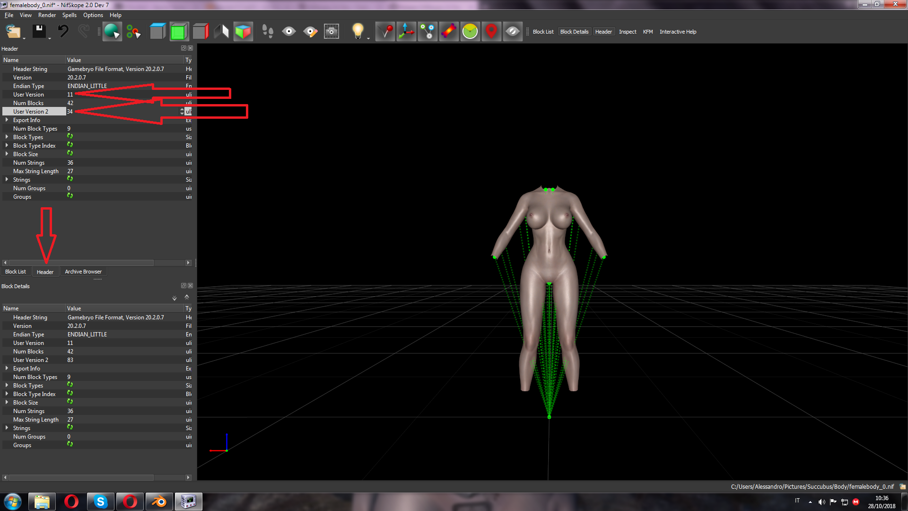
Task: Click KFM in the toolbar
Action: pos(648,32)
